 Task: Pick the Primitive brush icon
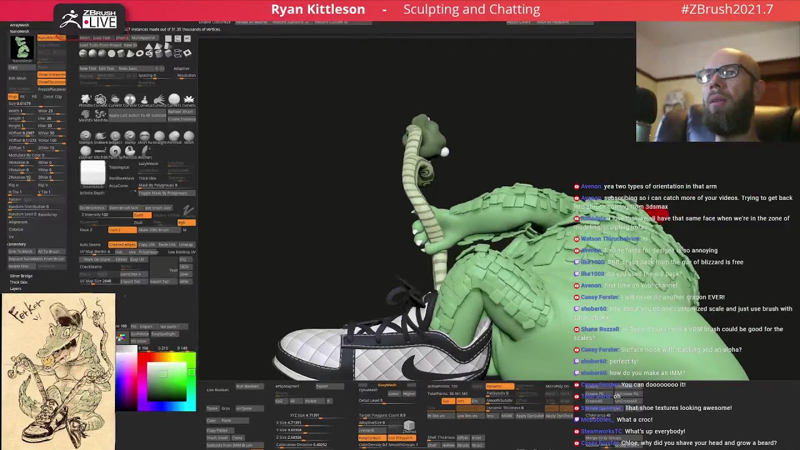pos(86,100)
